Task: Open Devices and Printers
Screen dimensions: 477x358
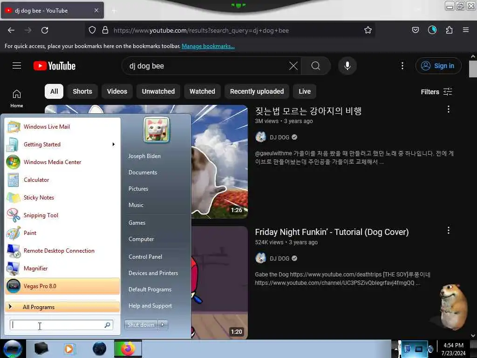Action: 153,273
